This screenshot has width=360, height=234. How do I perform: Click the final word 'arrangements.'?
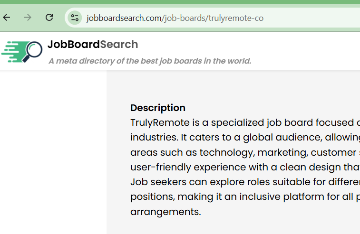165,211
